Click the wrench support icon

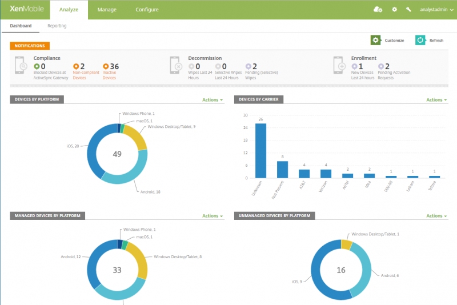[408, 9]
